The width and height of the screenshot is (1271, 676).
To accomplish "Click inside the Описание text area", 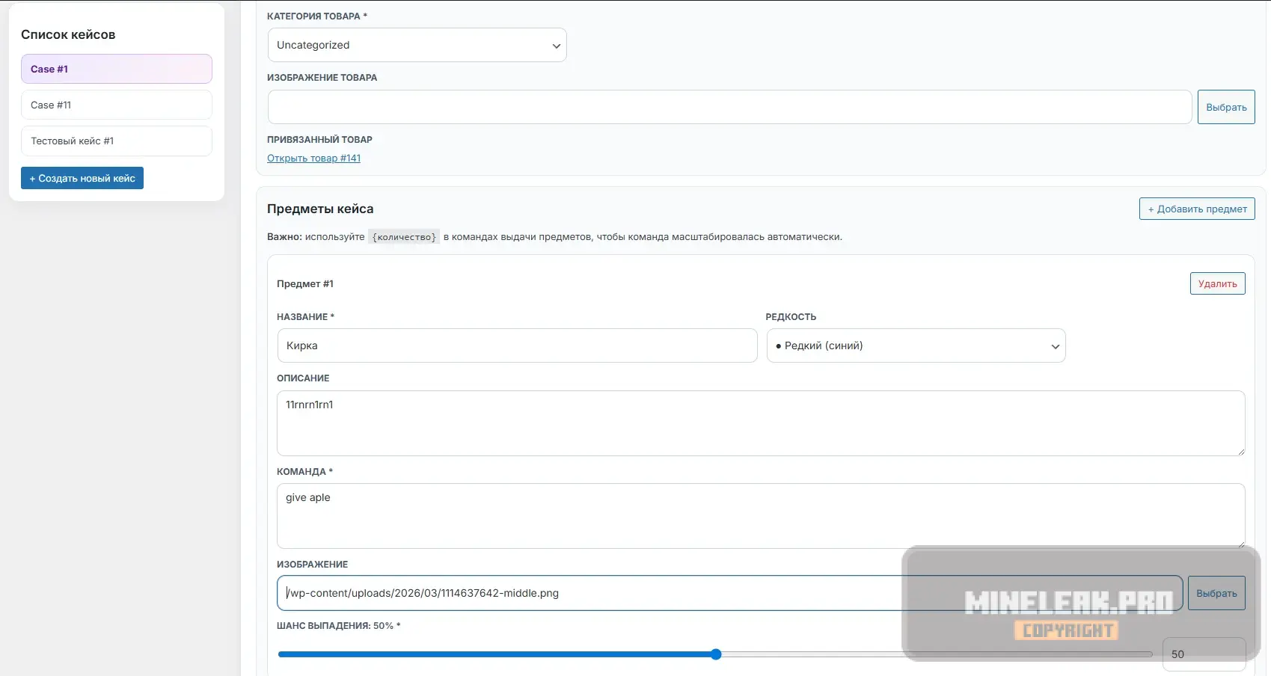I will [x=760, y=423].
